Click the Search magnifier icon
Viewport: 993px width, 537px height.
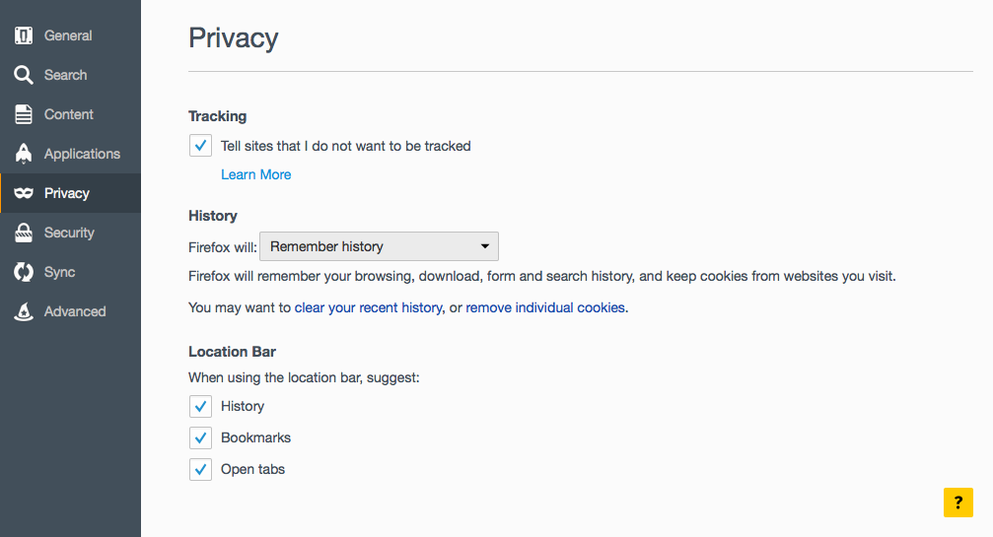[x=24, y=75]
